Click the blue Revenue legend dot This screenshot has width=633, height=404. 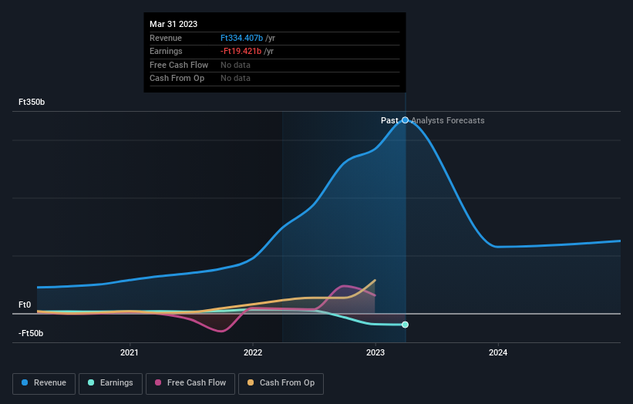point(25,382)
